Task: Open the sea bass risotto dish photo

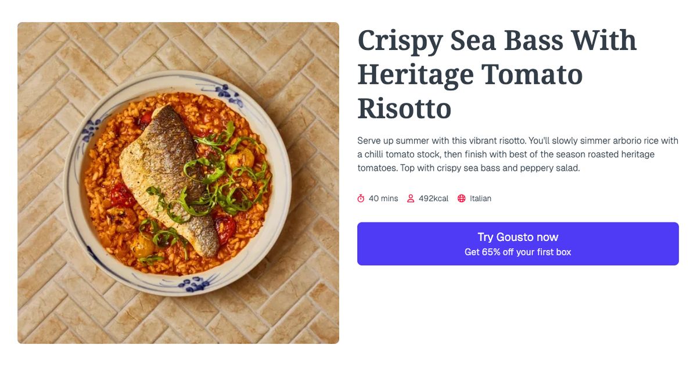Action: pyautogui.click(x=178, y=182)
